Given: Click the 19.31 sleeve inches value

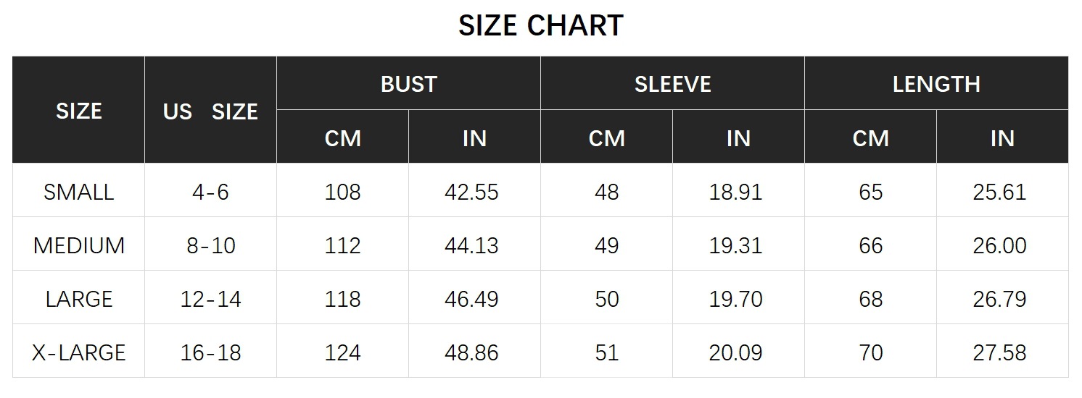Looking at the screenshot, I should pos(735,245).
